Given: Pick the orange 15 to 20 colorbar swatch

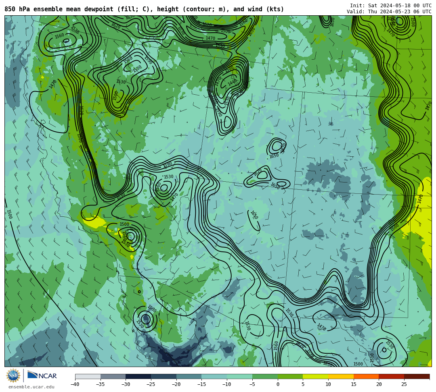Looking at the screenshot, I should pyautogui.click(x=366, y=376).
